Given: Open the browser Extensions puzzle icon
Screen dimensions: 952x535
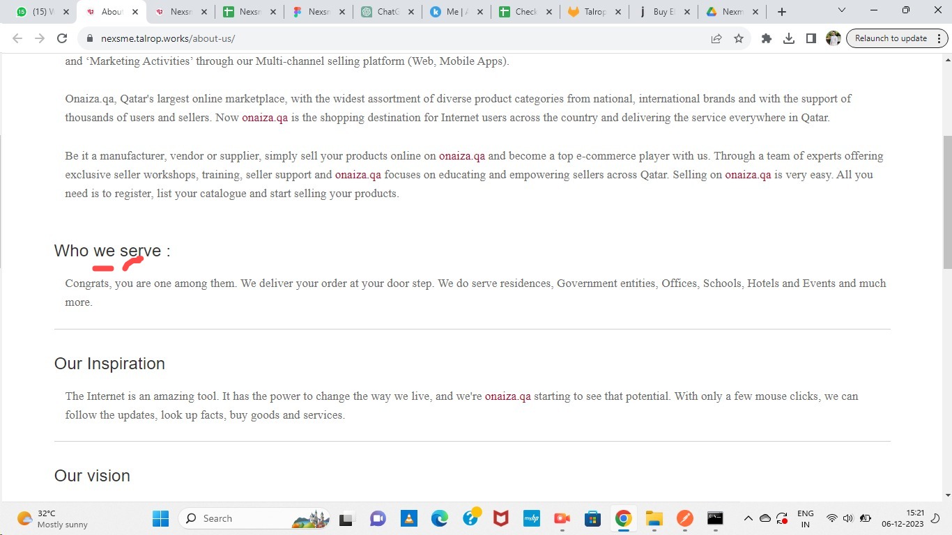Looking at the screenshot, I should pos(767,39).
